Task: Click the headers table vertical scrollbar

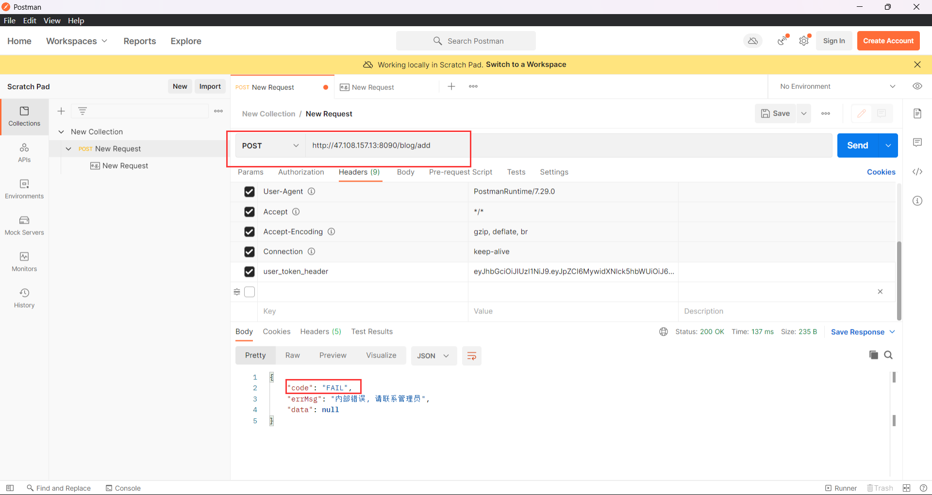Action: [x=899, y=280]
